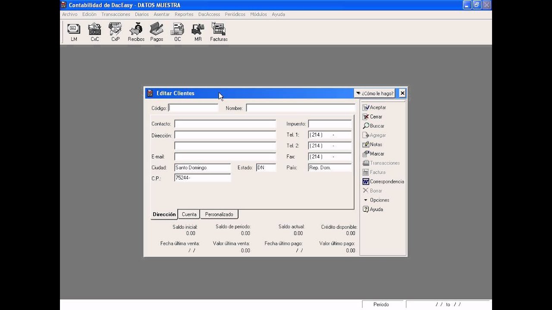Click the first Dirección input field
552x310 pixels.
(225, 135)
